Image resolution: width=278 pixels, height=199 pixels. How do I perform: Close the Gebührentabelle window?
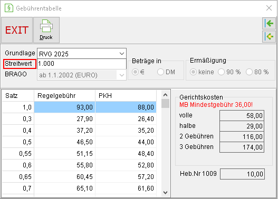pos(269,8)
